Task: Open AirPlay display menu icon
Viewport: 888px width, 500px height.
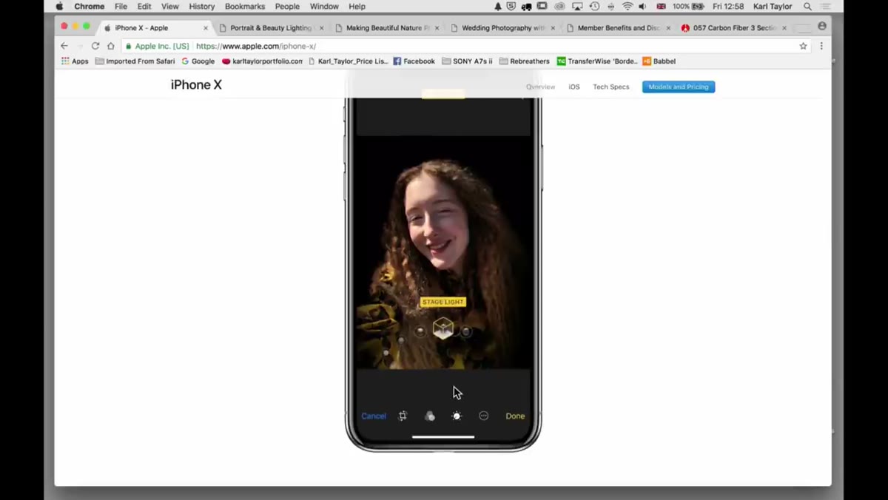Action: click(577, 7)
